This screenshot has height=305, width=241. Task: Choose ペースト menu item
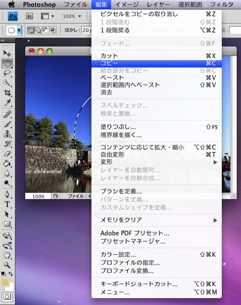[x=156, y=78]
